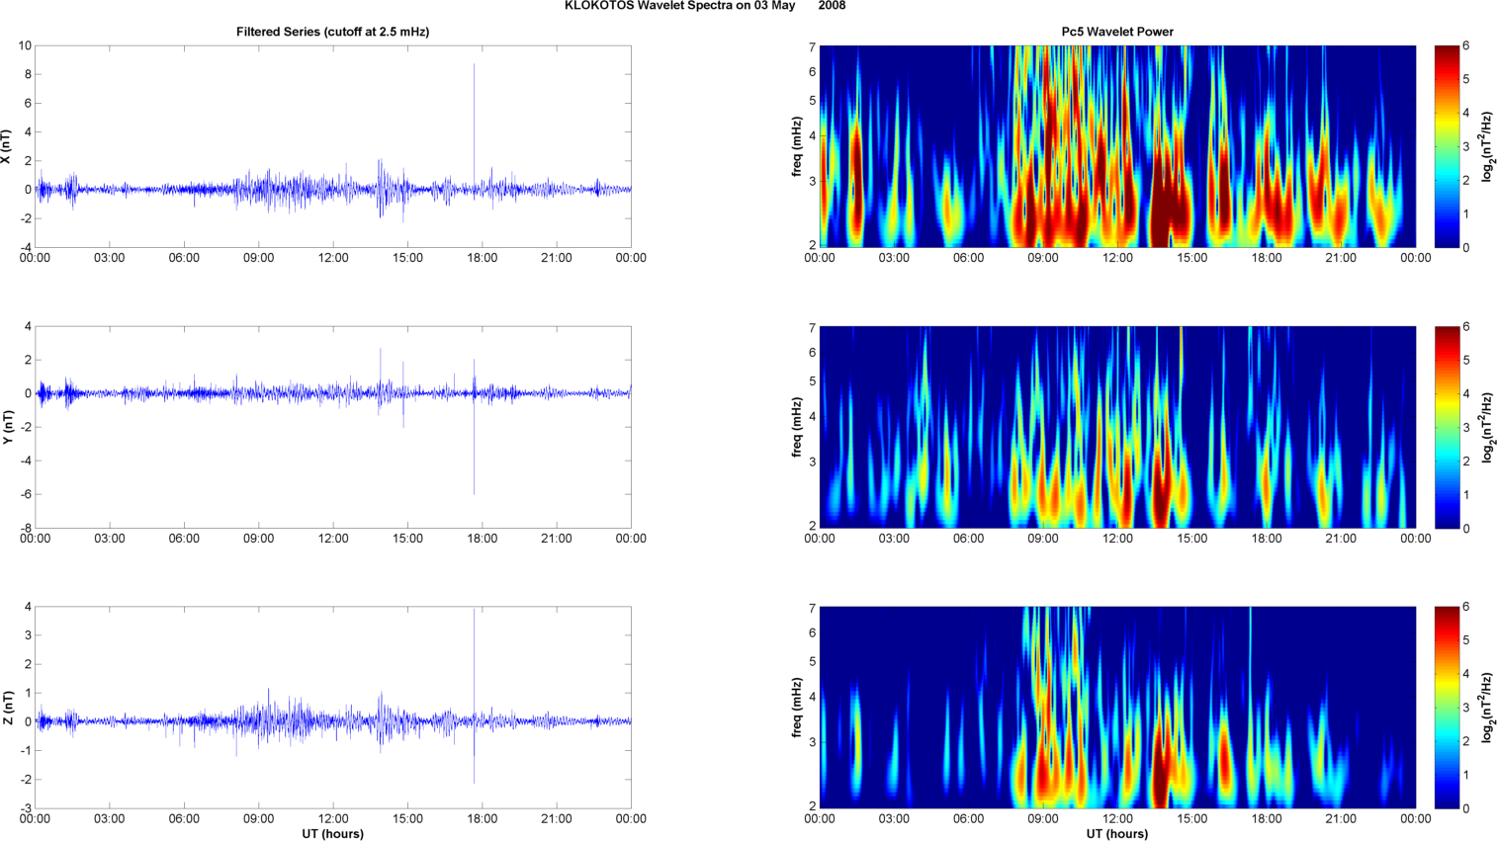Click the 'Y (nT)' axis label
The width and height of the screenshot is (1497, 841).
click(x=6, y=427)
